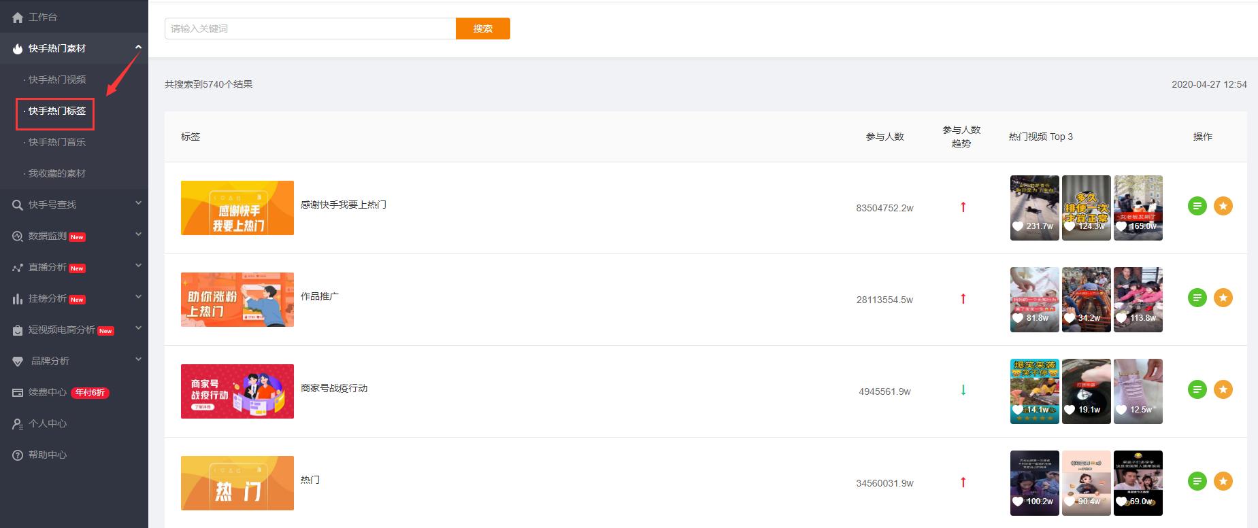Open the video thumbnail with 34.2w likes
Screen dimensions: 1258x528
[x=1087, y=300]
